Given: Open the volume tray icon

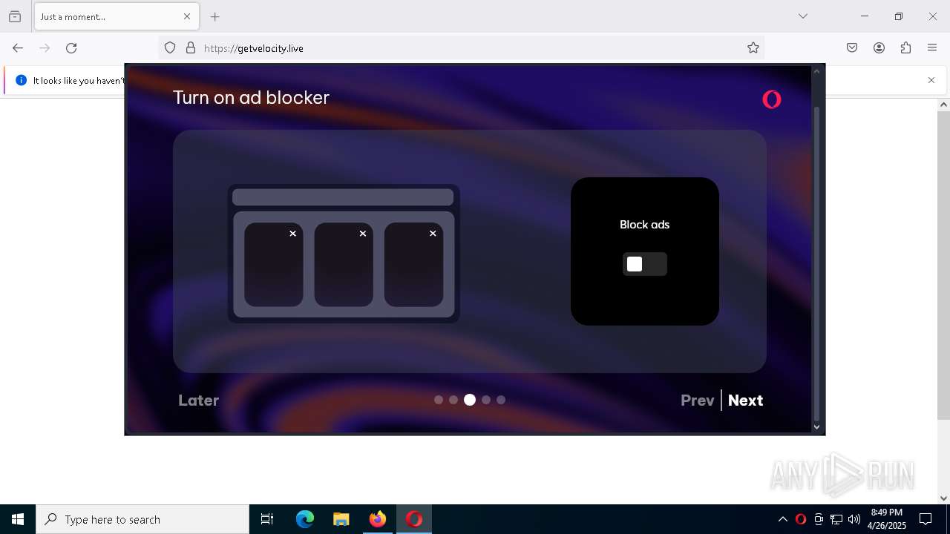Looking at the screenshot, I should (854, 519).
